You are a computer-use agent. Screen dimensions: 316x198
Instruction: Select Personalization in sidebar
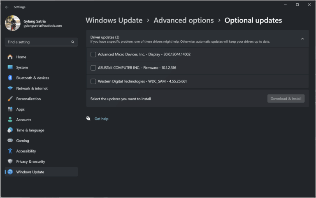41,99
